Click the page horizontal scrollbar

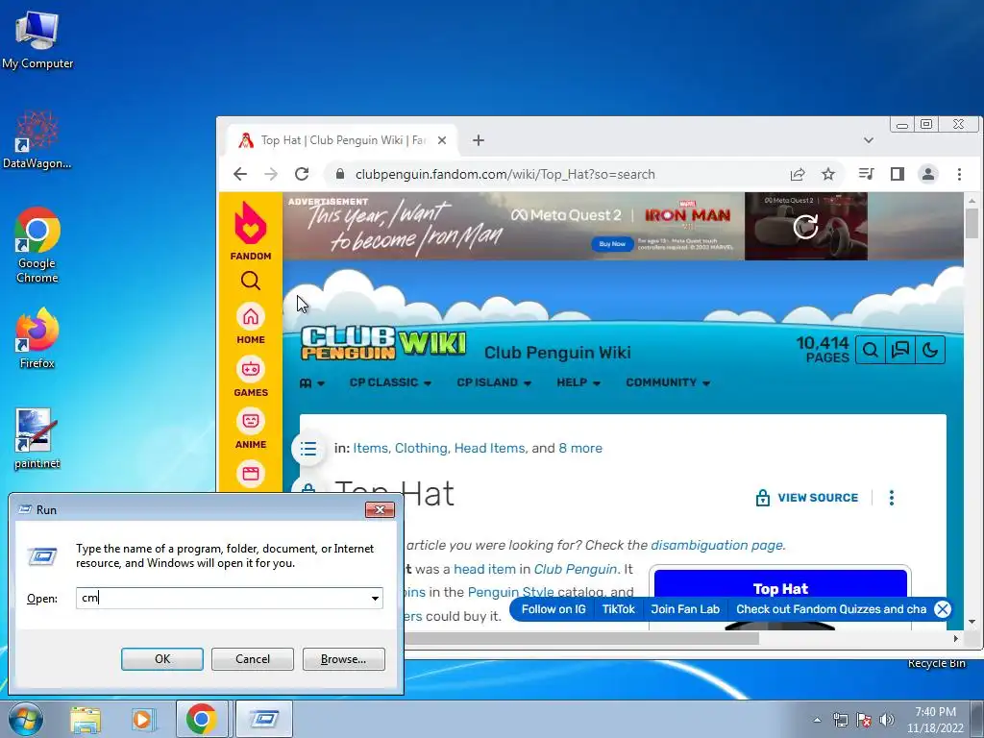tap(581, 638)
